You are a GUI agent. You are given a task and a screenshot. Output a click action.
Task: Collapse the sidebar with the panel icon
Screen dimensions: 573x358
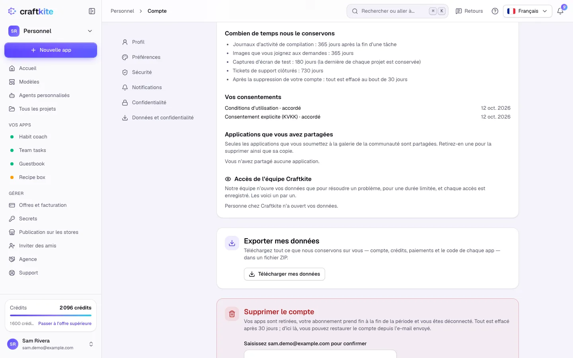[92, 11]
